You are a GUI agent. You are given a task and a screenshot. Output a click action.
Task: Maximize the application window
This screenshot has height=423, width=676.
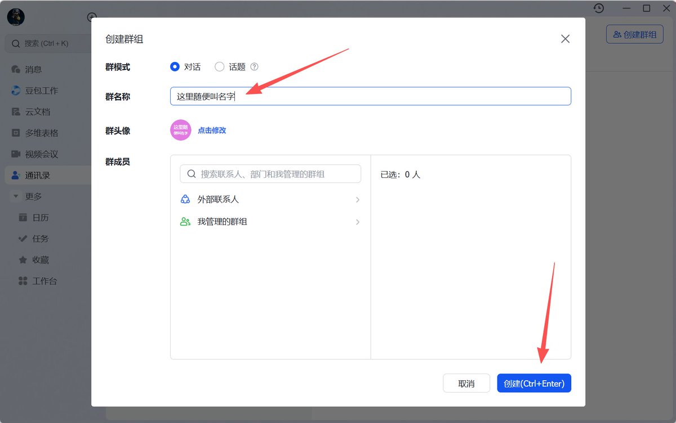(x=647, y=8)
